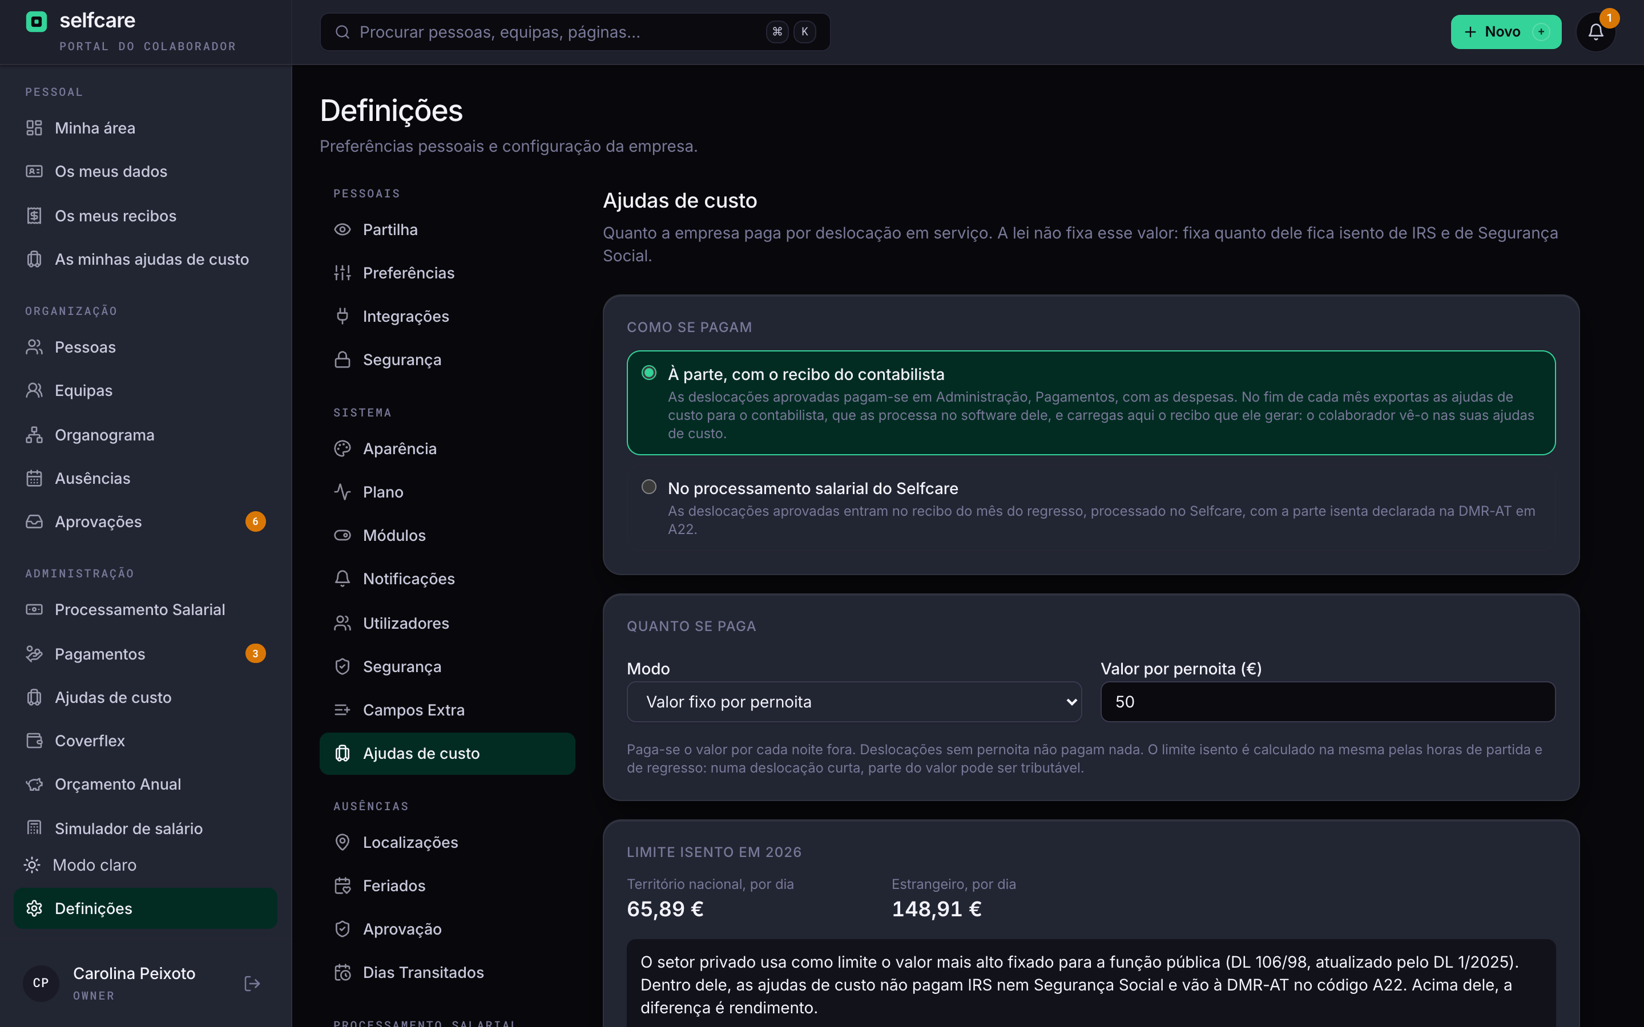Go to As minhas ajudas de custo
Screen dimensions: 1644x1027
(146, 260)
